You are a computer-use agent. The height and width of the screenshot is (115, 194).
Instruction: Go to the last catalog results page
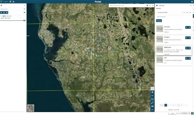pyautogui.click(x=187, y=105)
